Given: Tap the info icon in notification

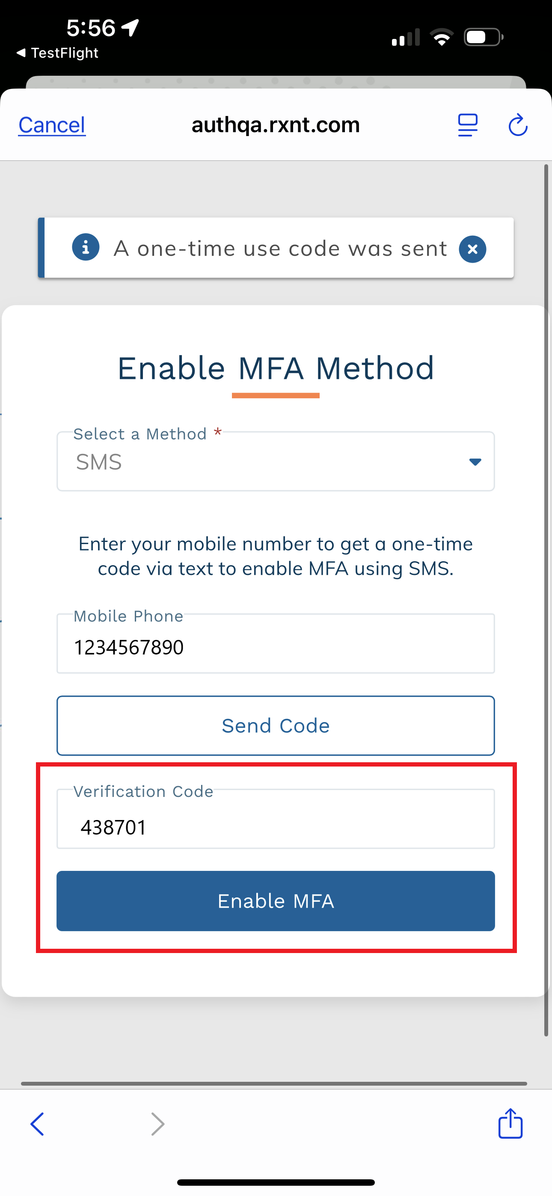Looking at the screenshot, I should (x=86, y=248).
